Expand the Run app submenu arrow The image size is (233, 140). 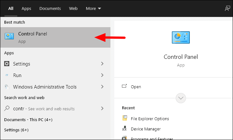click(x=102, y=75)
